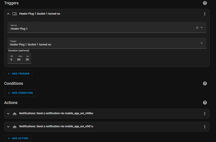Open the Actions help icon
Screen dimensions: 216x142
click(205, 103)
